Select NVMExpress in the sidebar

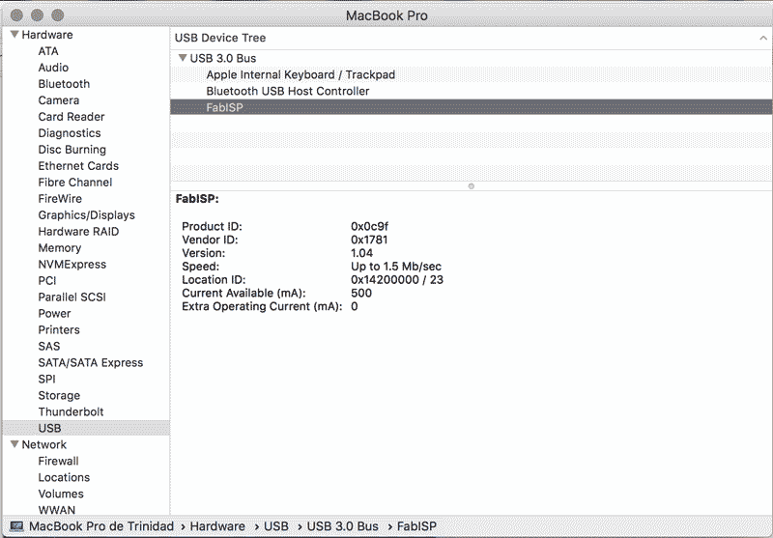pos(72,264)
